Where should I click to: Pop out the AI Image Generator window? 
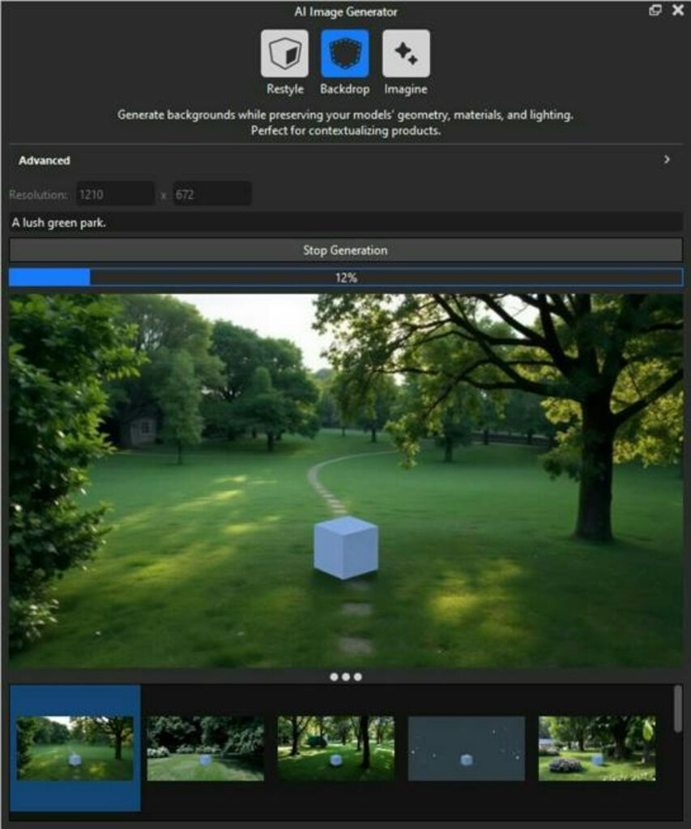[x=655, y=10]
